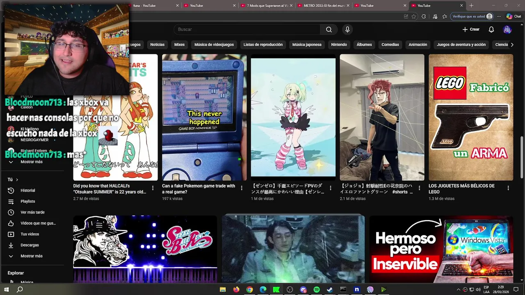Open Windows Start menu
The image size is (525, 295).
[x=7, y=290]
